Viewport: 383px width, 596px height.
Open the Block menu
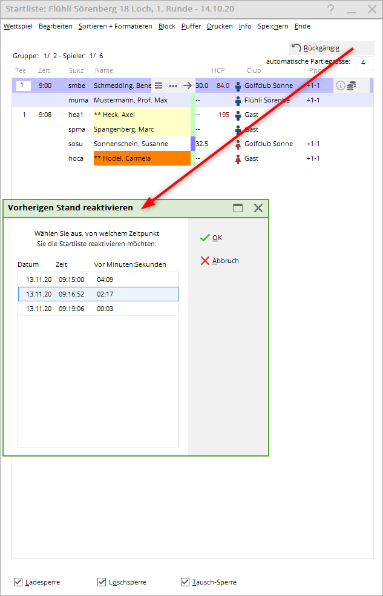click(167, 26)
